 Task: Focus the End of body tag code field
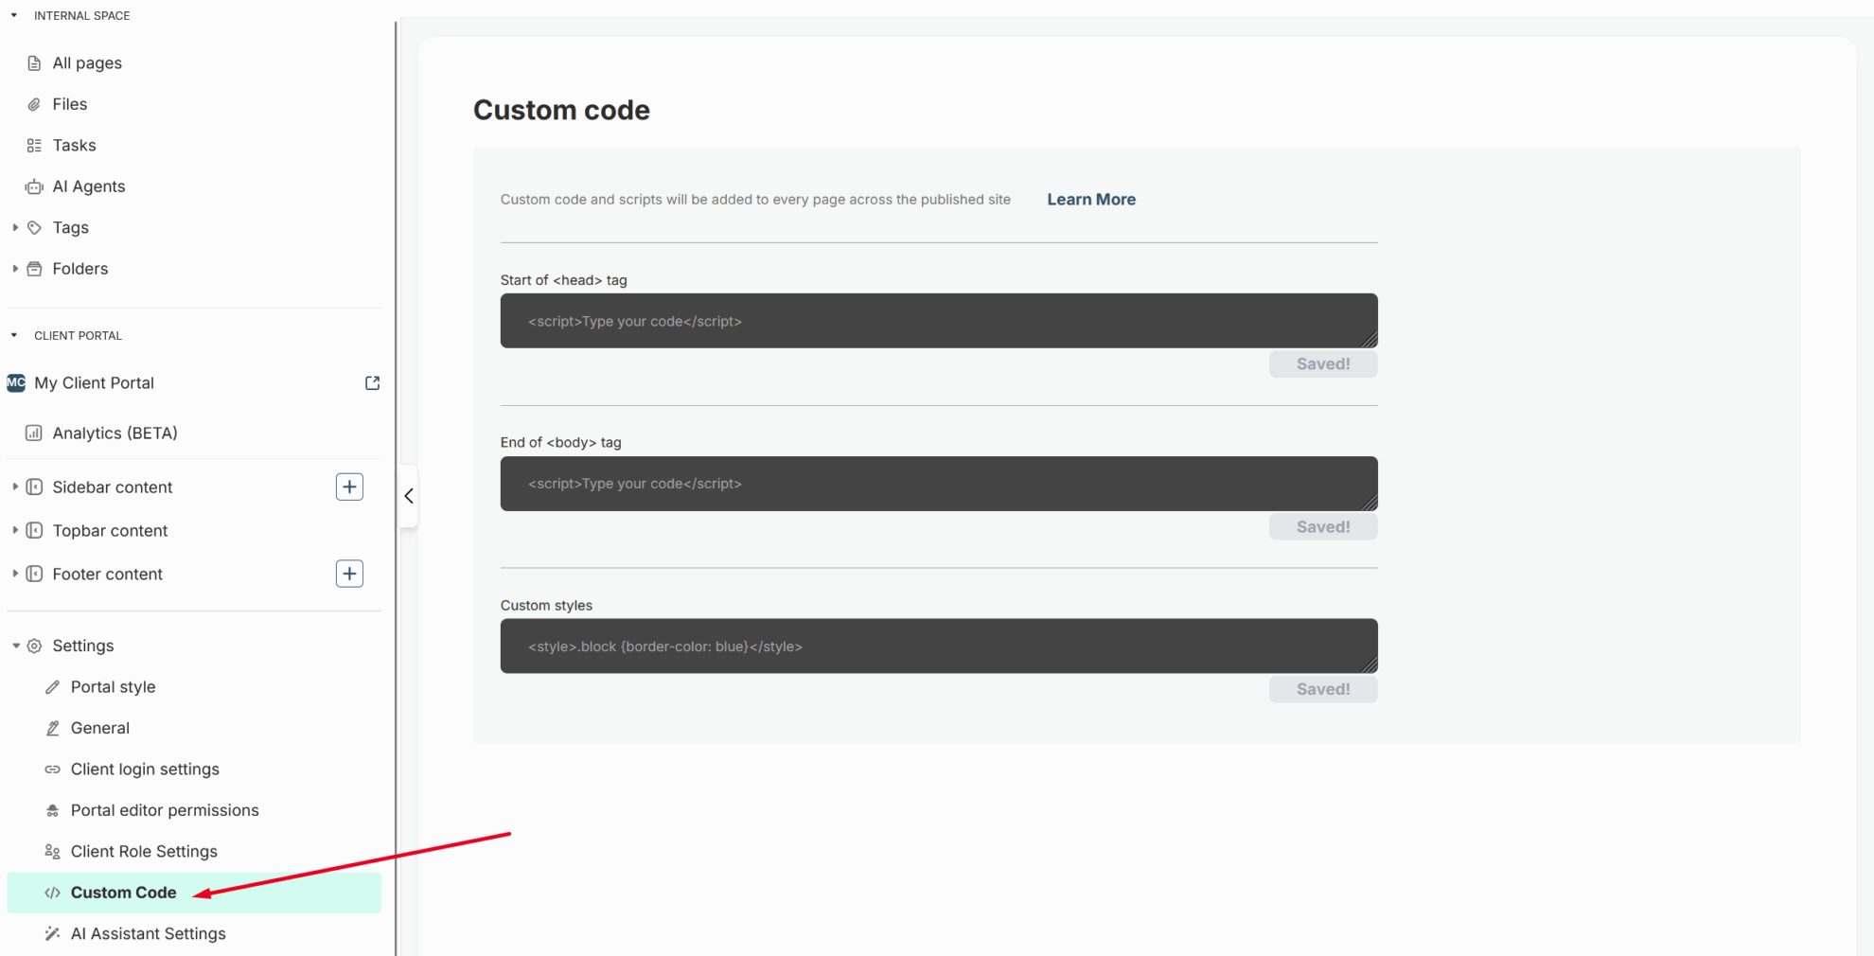(939, 484)
